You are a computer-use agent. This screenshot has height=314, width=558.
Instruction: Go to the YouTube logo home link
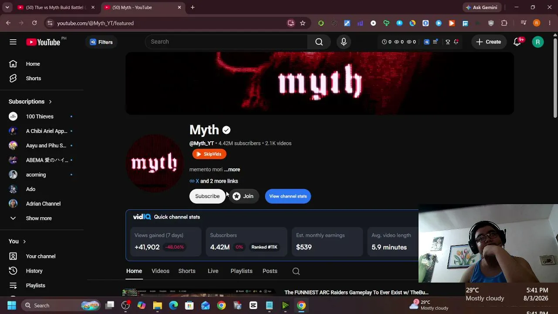click(x=43, y=42)
